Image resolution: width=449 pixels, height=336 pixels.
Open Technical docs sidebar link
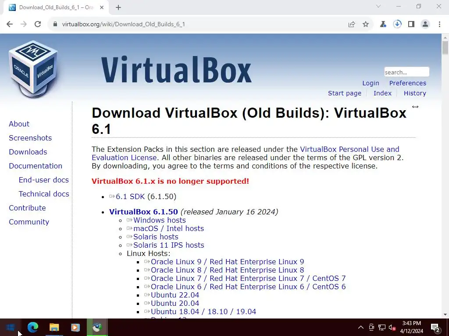tap(44, 194)
